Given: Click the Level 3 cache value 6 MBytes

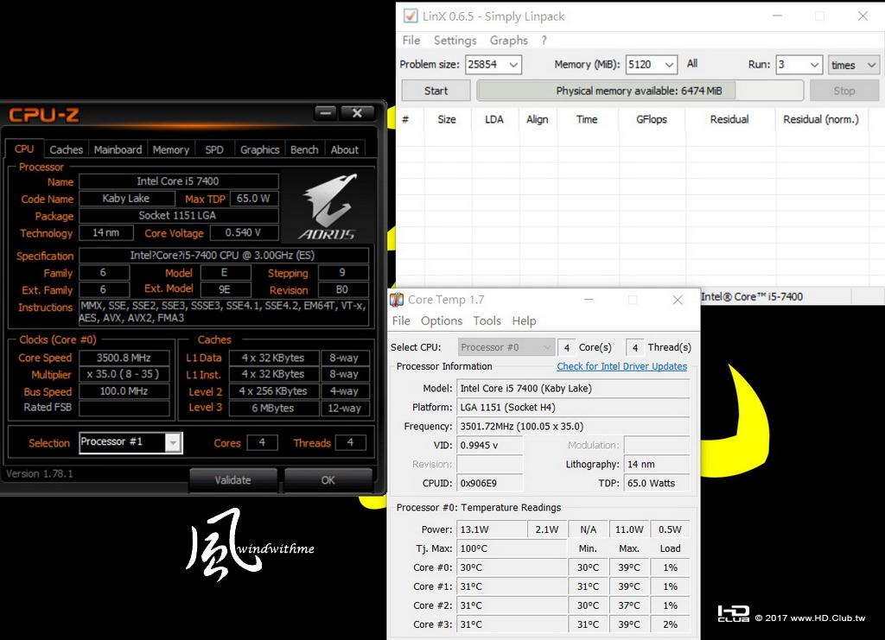Looking at the screenshot, I should click(274, 408).
